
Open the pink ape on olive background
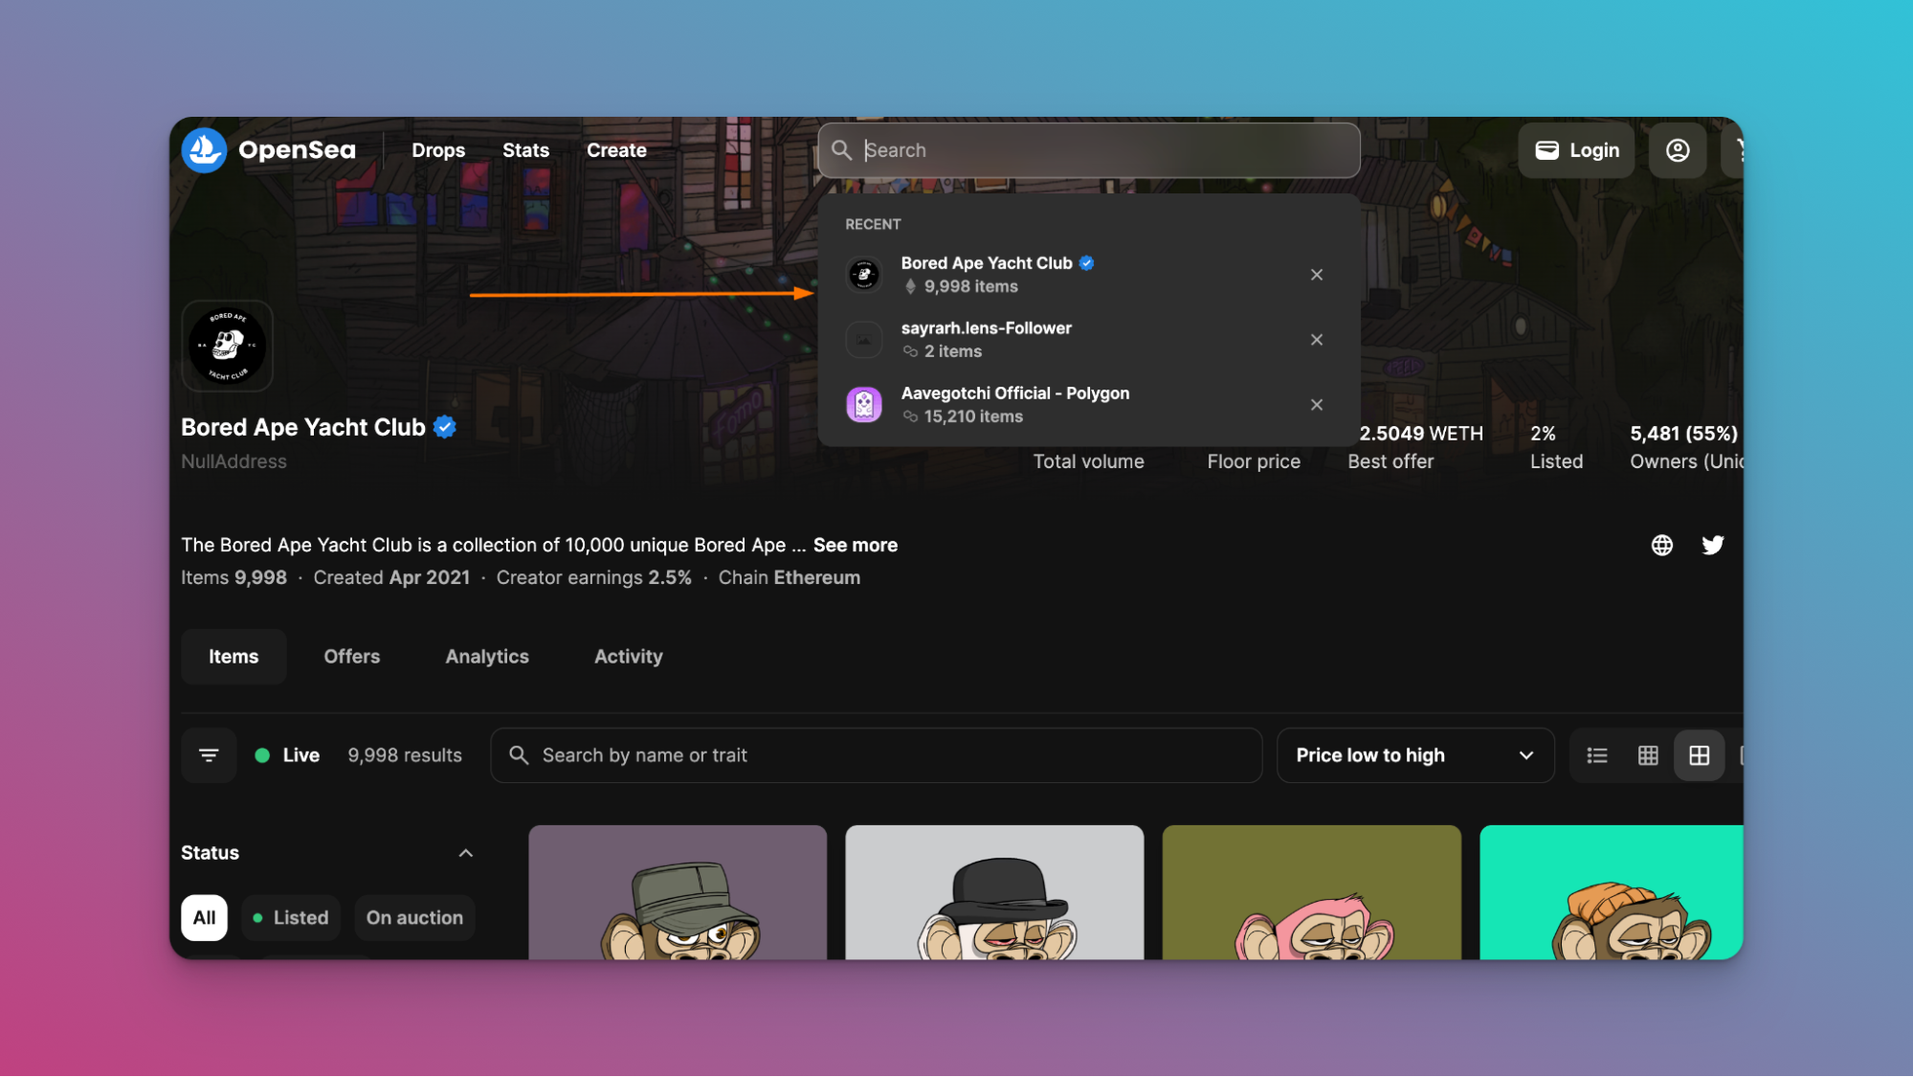[1312, 892]
